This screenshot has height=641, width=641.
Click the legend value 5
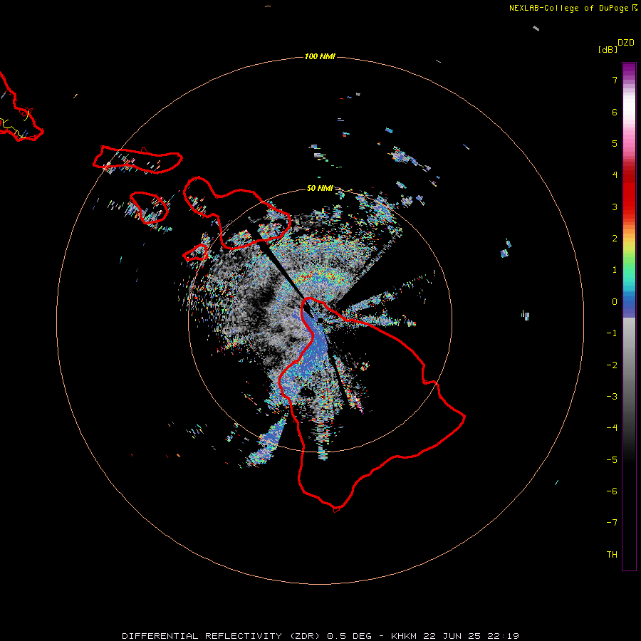[x=615, y=143]
